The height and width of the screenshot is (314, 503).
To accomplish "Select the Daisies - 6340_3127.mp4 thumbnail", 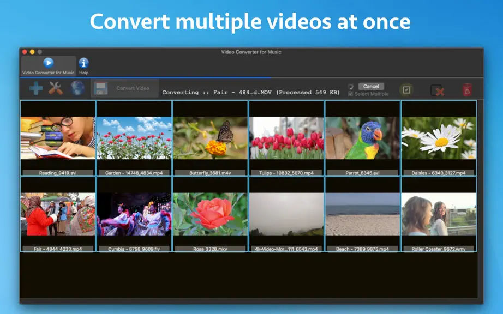I will 439,138.
